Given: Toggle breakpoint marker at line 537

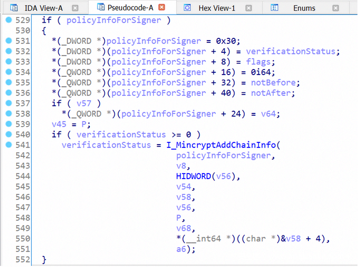Looking at the screenshot, I should [8, 104].
